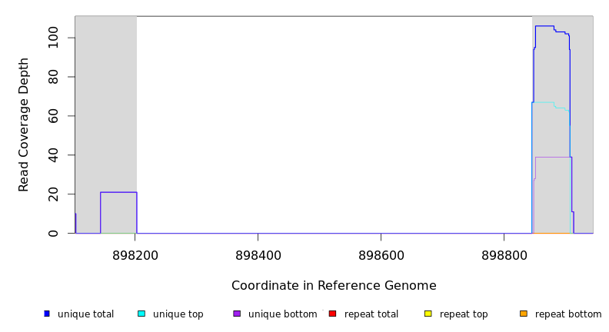
Task: Click the cyan unique top legend swatch
Action: coord(141,314)
